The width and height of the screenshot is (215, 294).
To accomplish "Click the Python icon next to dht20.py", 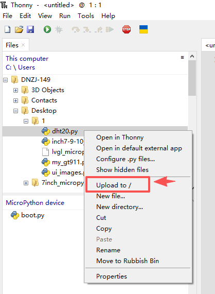I will pos(45,131).
